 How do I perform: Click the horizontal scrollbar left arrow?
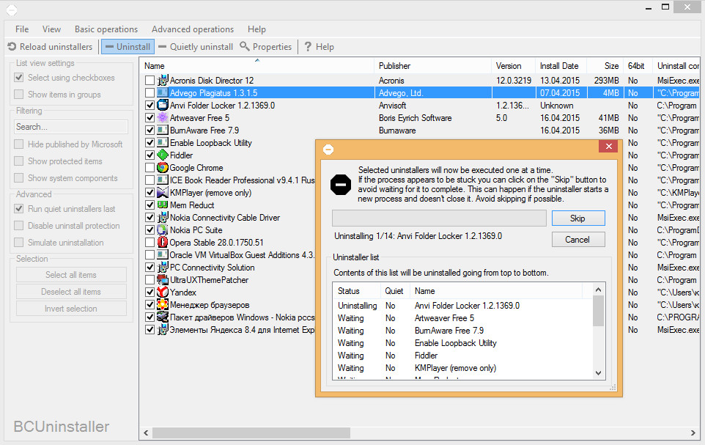click(146, 433)
